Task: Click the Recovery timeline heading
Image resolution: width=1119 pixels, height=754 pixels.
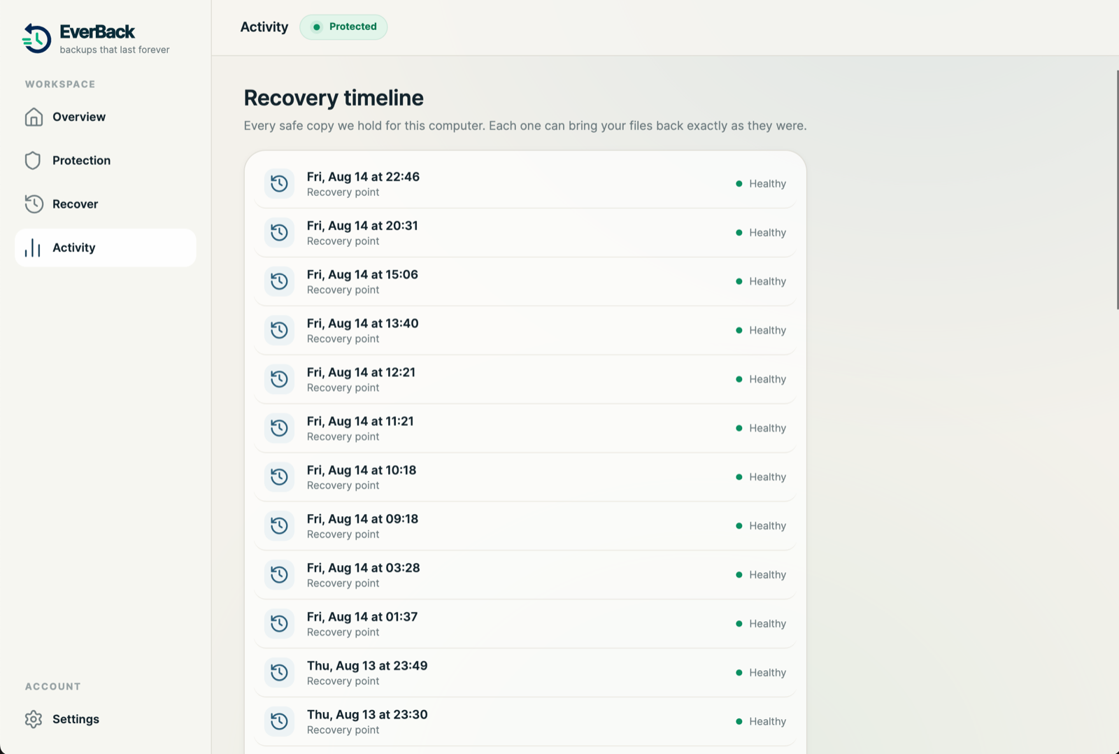Action: coord(334,98)
